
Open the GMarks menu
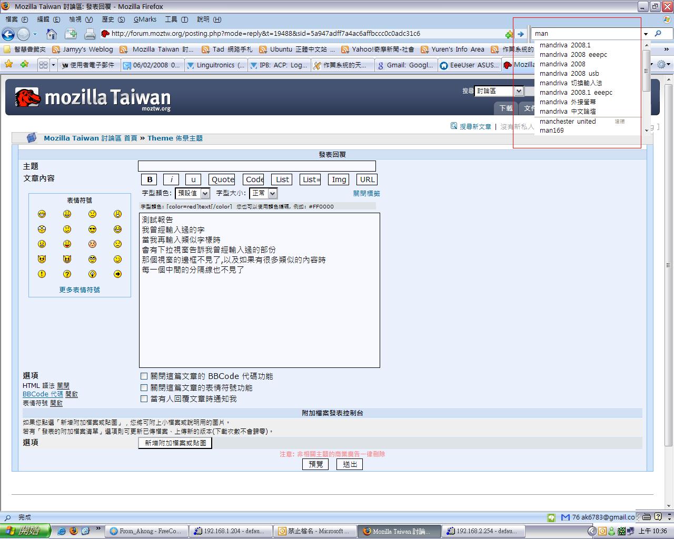coord(145,19)
